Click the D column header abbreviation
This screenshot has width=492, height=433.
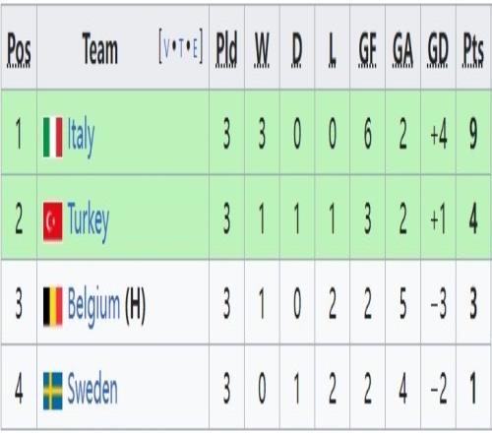[297, 49]
